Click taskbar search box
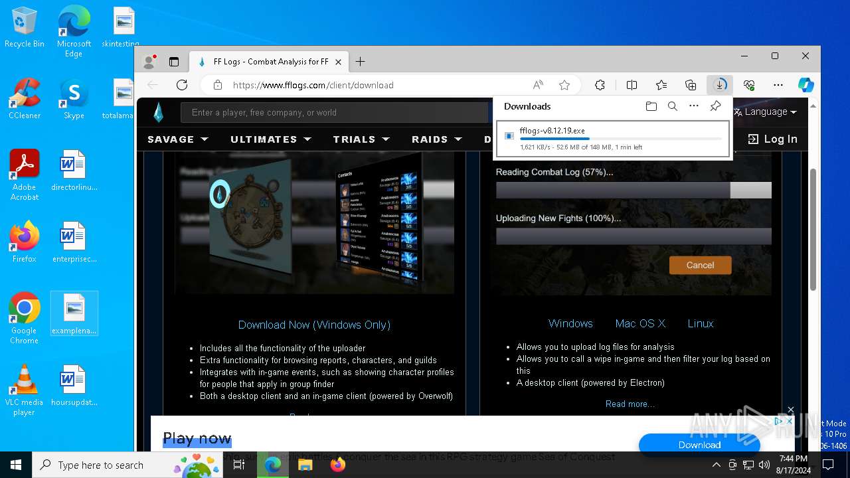 pos(127,465)
